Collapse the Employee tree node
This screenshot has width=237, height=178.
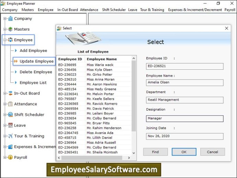point(5,40)
